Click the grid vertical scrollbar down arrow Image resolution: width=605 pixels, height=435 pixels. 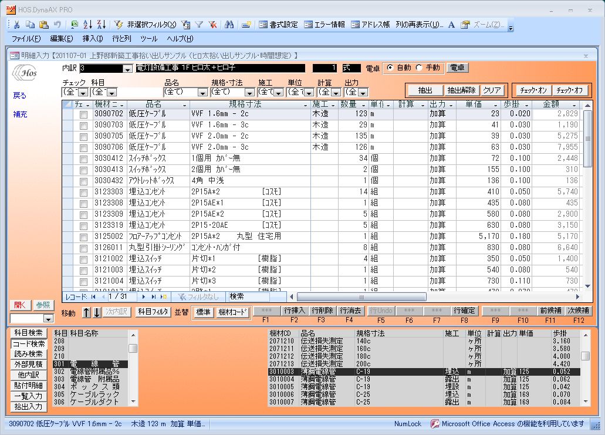point(587,286)
